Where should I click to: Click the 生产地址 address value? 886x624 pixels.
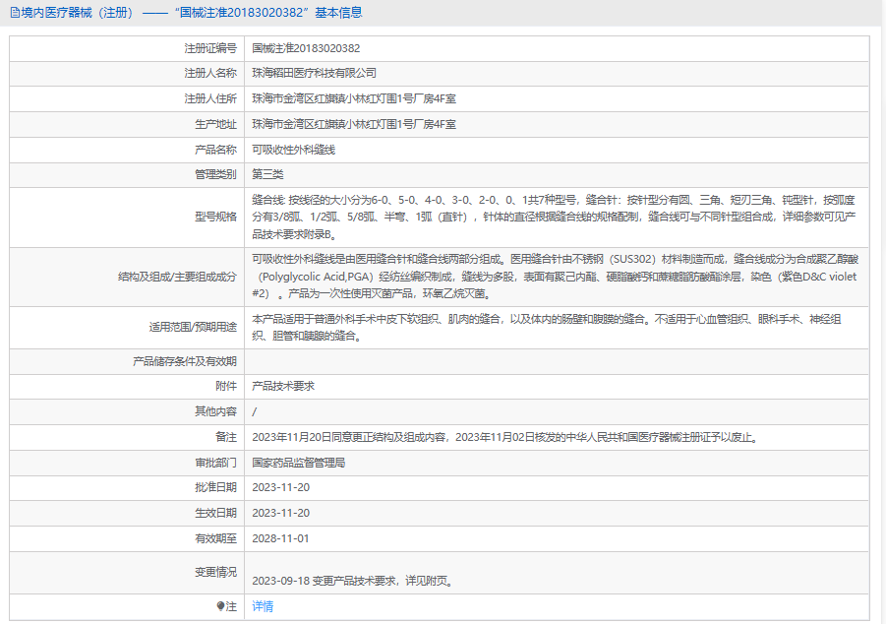(353, 125)
